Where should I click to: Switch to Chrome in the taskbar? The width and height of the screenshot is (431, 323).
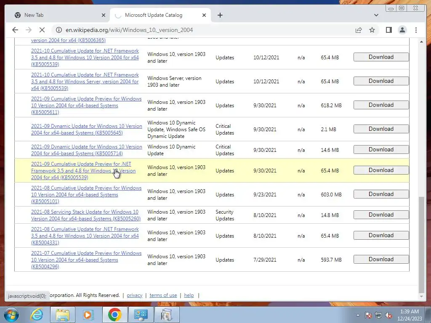(x=114, y=315)
